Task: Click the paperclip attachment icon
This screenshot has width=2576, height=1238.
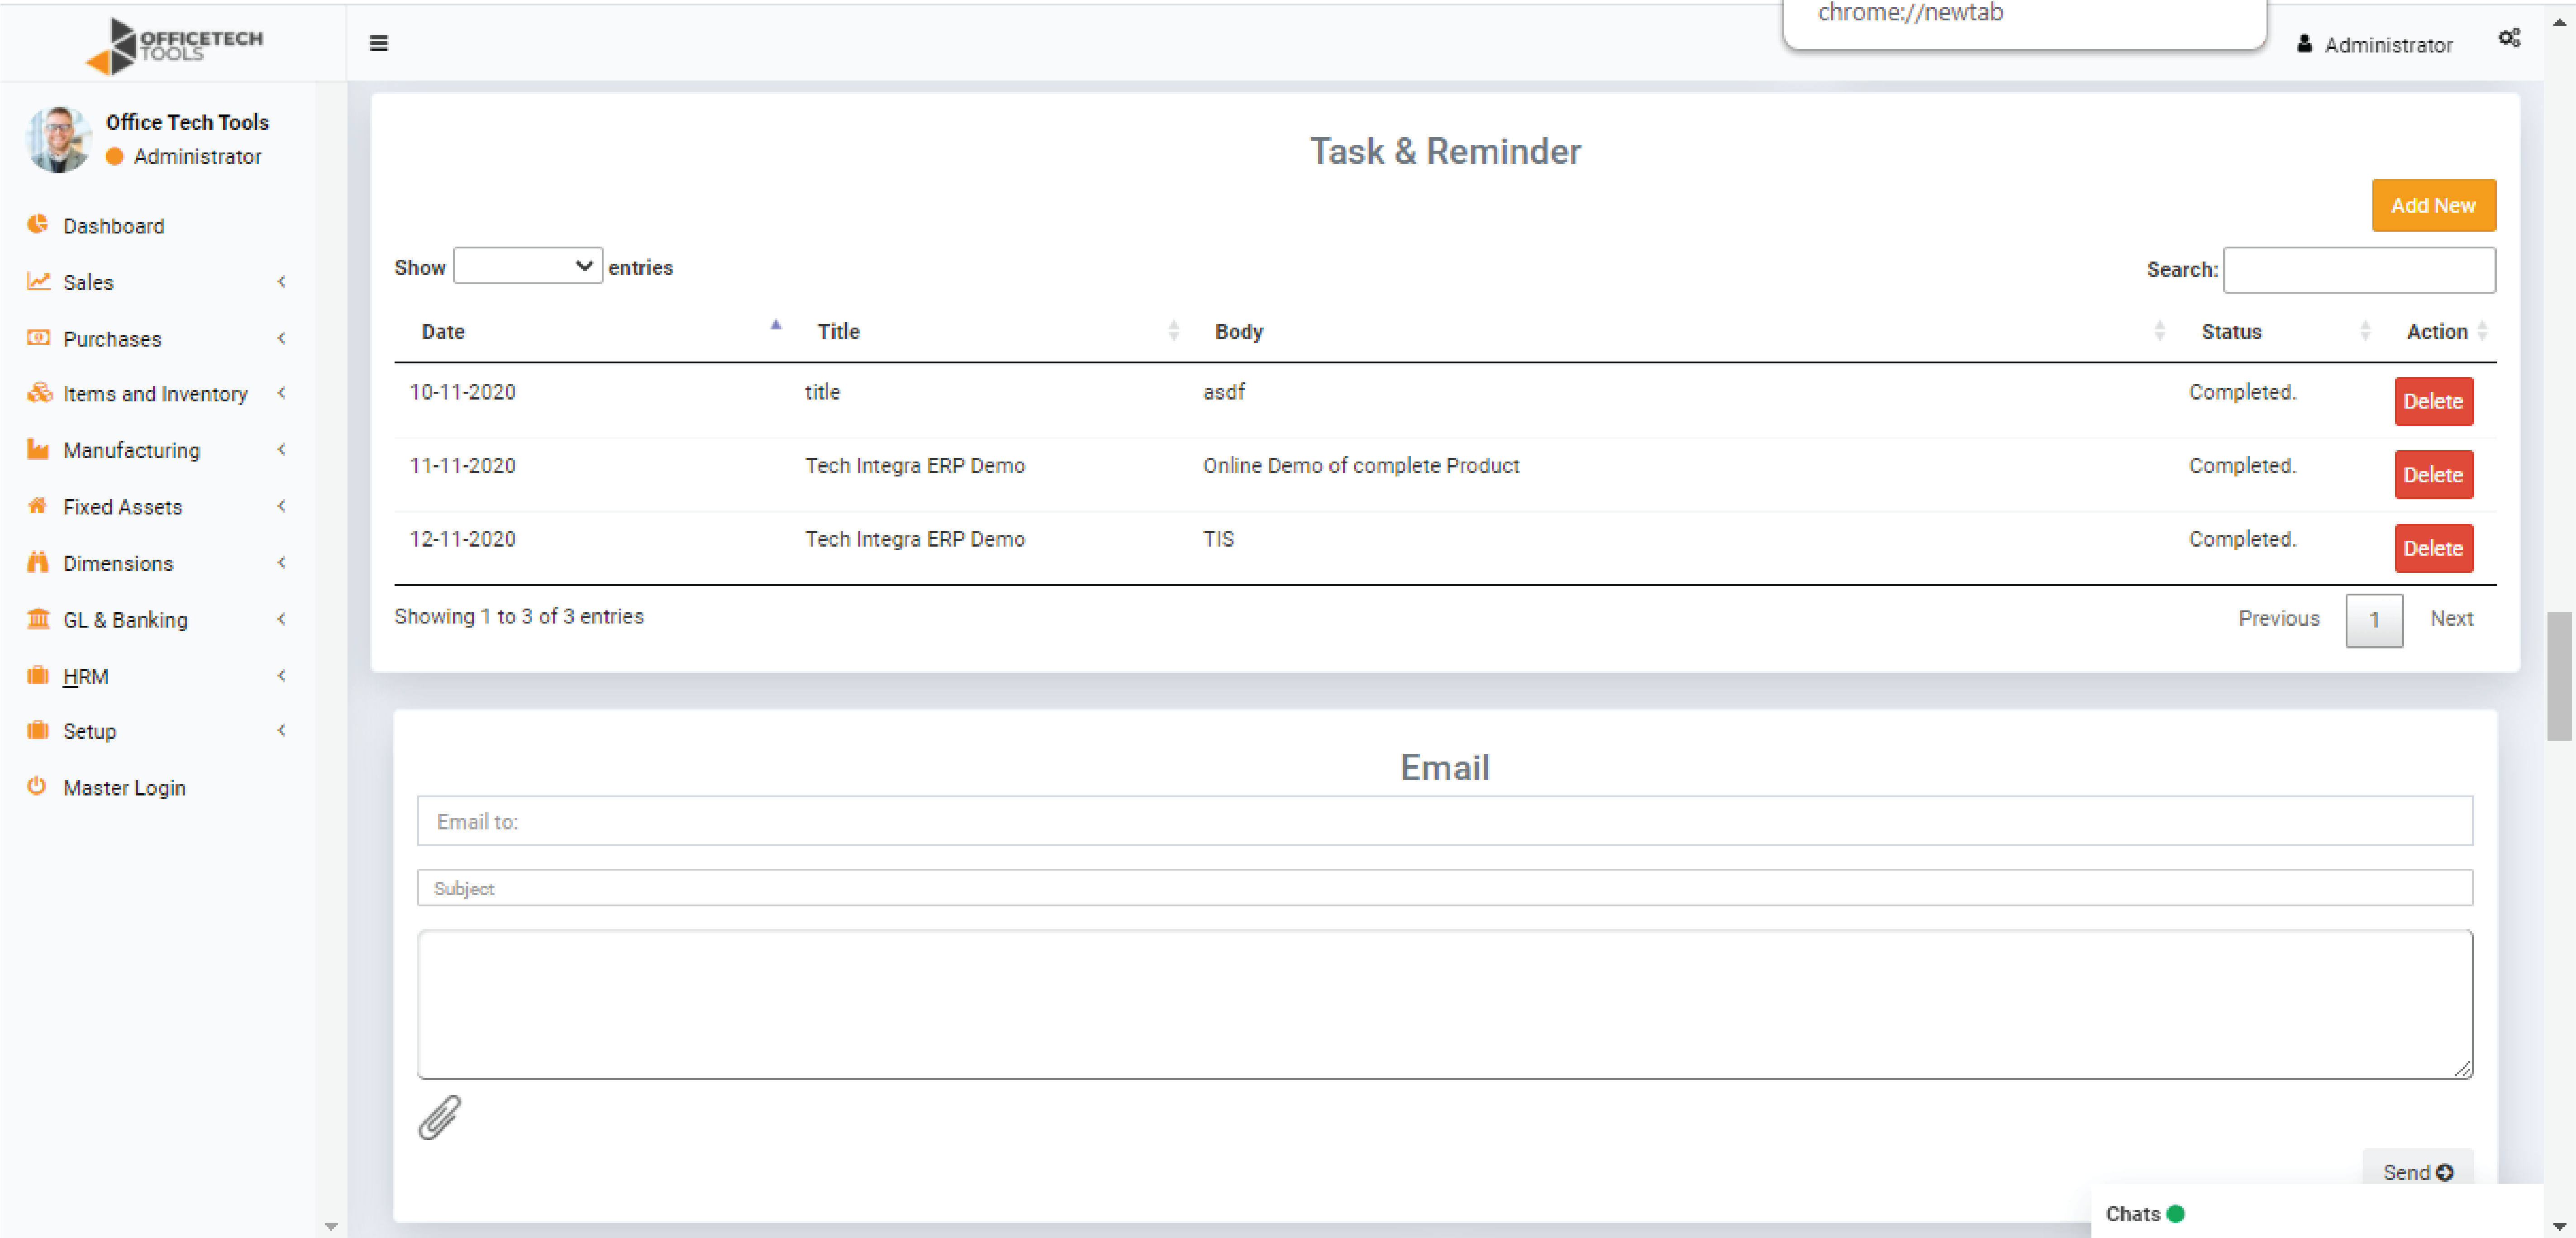Action: 439,1117
